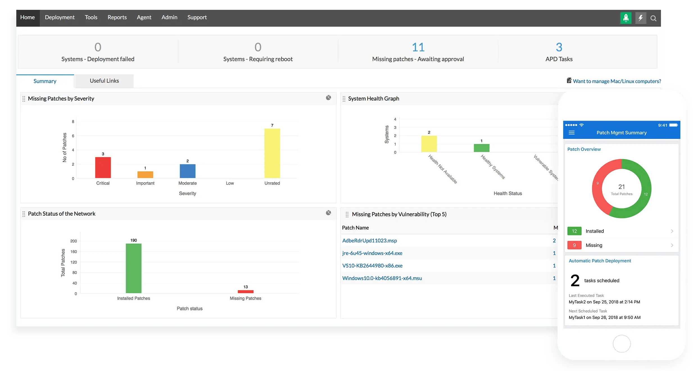Launch the rocket quick-start icon in top bar
This screenshot has height=371, width=693.
tap(626, 18)
